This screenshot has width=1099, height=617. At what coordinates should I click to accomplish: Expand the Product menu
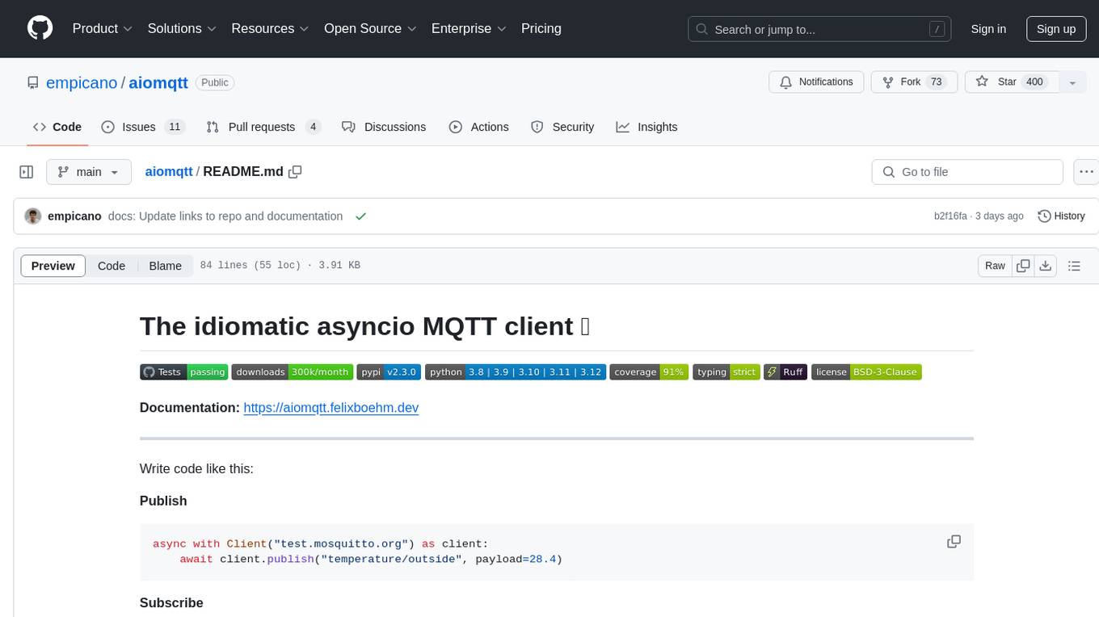103,28
